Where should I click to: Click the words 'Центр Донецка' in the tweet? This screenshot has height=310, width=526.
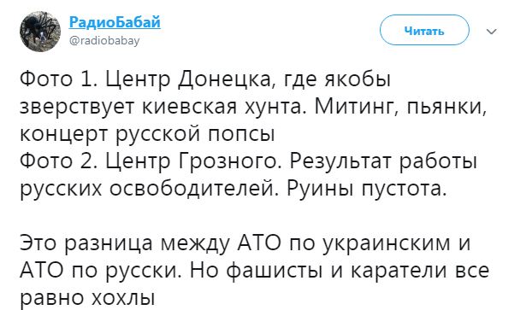[190, 79]
